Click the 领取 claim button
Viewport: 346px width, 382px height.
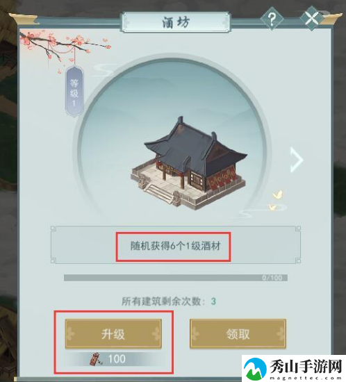pyautogui.click(x=238, y=334)
